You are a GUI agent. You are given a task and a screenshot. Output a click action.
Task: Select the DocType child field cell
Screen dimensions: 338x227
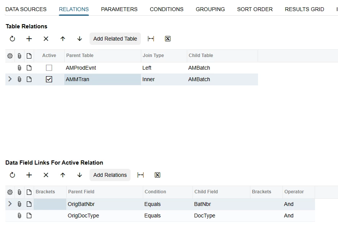point(221,216)
